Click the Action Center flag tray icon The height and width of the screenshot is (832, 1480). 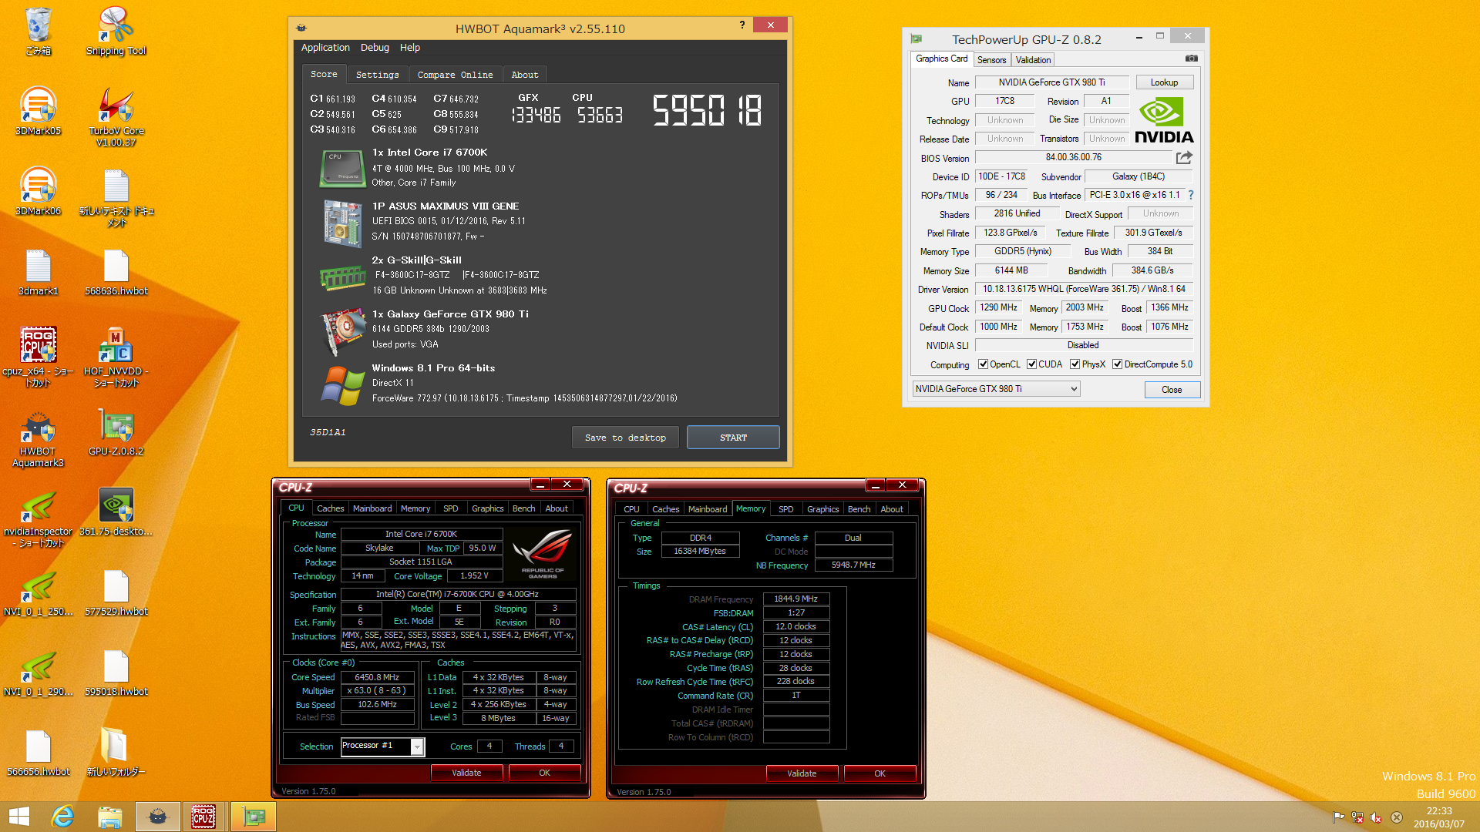pyautogui.click(x=1338, y=817)
